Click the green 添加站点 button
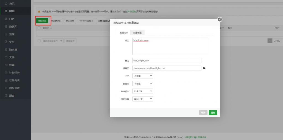283x140 pixels. 42,21
